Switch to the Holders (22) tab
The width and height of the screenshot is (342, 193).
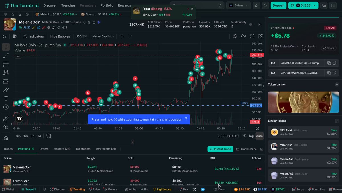coord(62,149)
